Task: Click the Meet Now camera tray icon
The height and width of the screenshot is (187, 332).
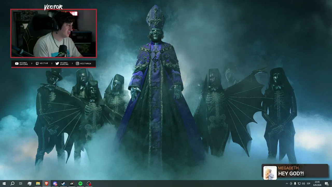Action: [291, 184]
